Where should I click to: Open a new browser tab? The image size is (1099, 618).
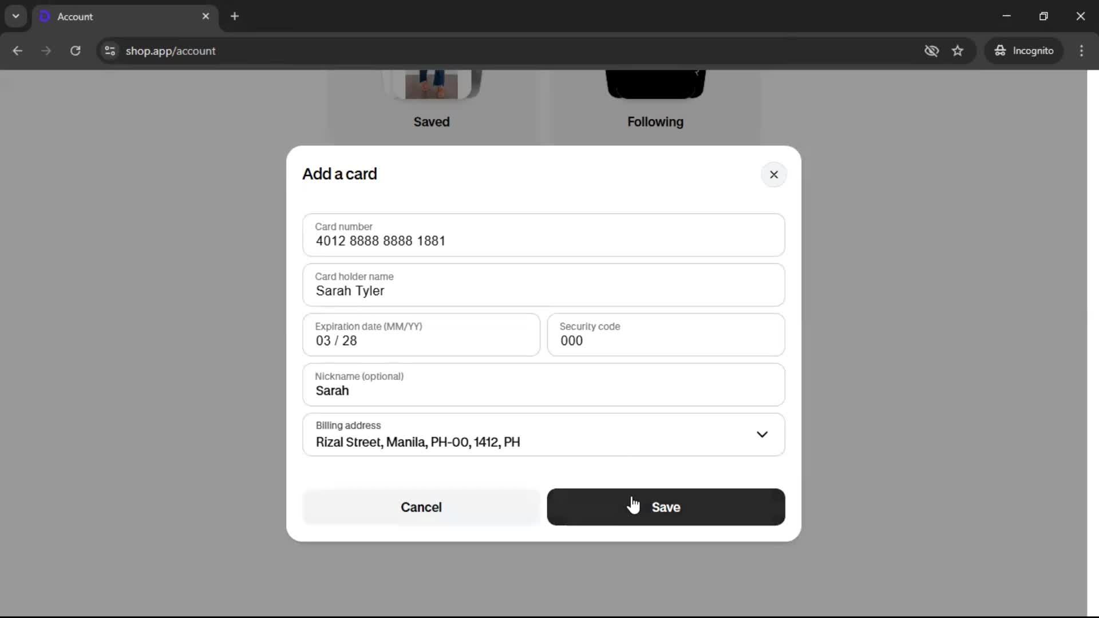(x=235, y=16)
